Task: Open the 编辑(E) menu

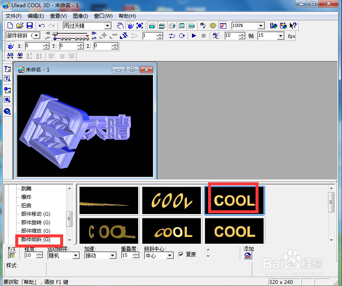Action: coord(36,16)
